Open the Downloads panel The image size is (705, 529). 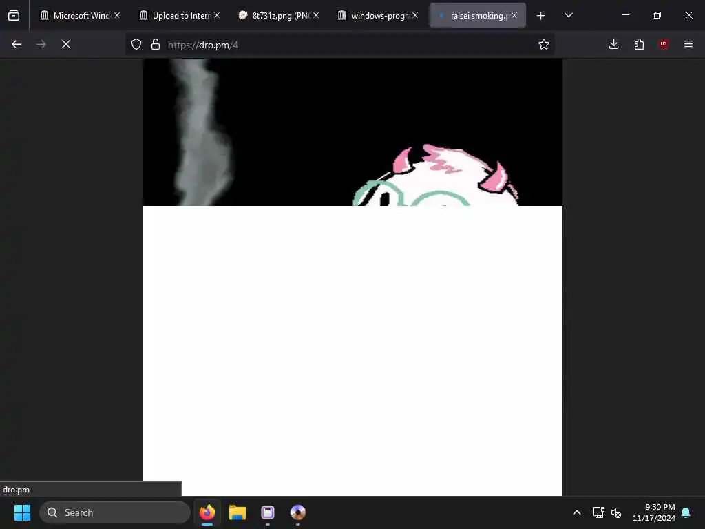pos(613,44)
